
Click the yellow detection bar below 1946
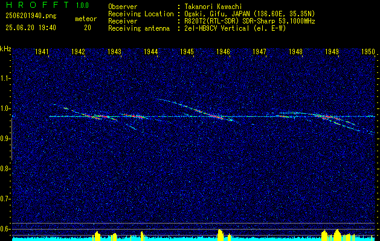[x=220, y=235]
